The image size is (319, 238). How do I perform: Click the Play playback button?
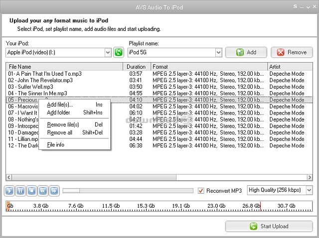click(9, 191)
